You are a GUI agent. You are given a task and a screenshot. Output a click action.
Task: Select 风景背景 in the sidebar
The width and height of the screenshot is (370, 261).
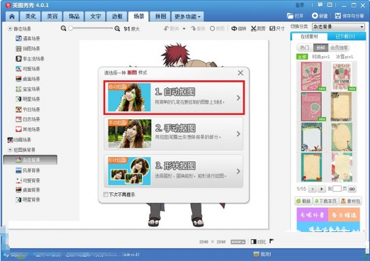(28, 170)
